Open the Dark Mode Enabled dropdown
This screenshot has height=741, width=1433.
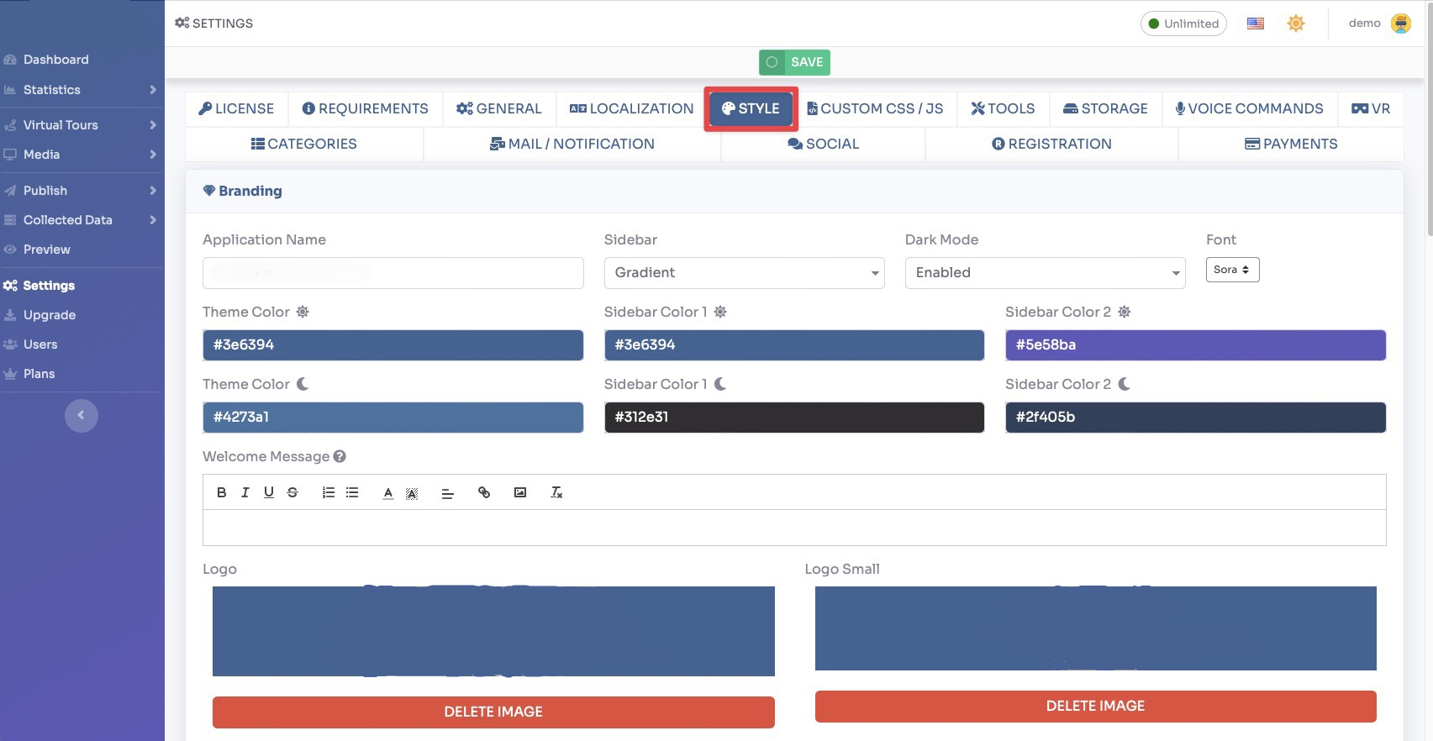click(1045, 273)
